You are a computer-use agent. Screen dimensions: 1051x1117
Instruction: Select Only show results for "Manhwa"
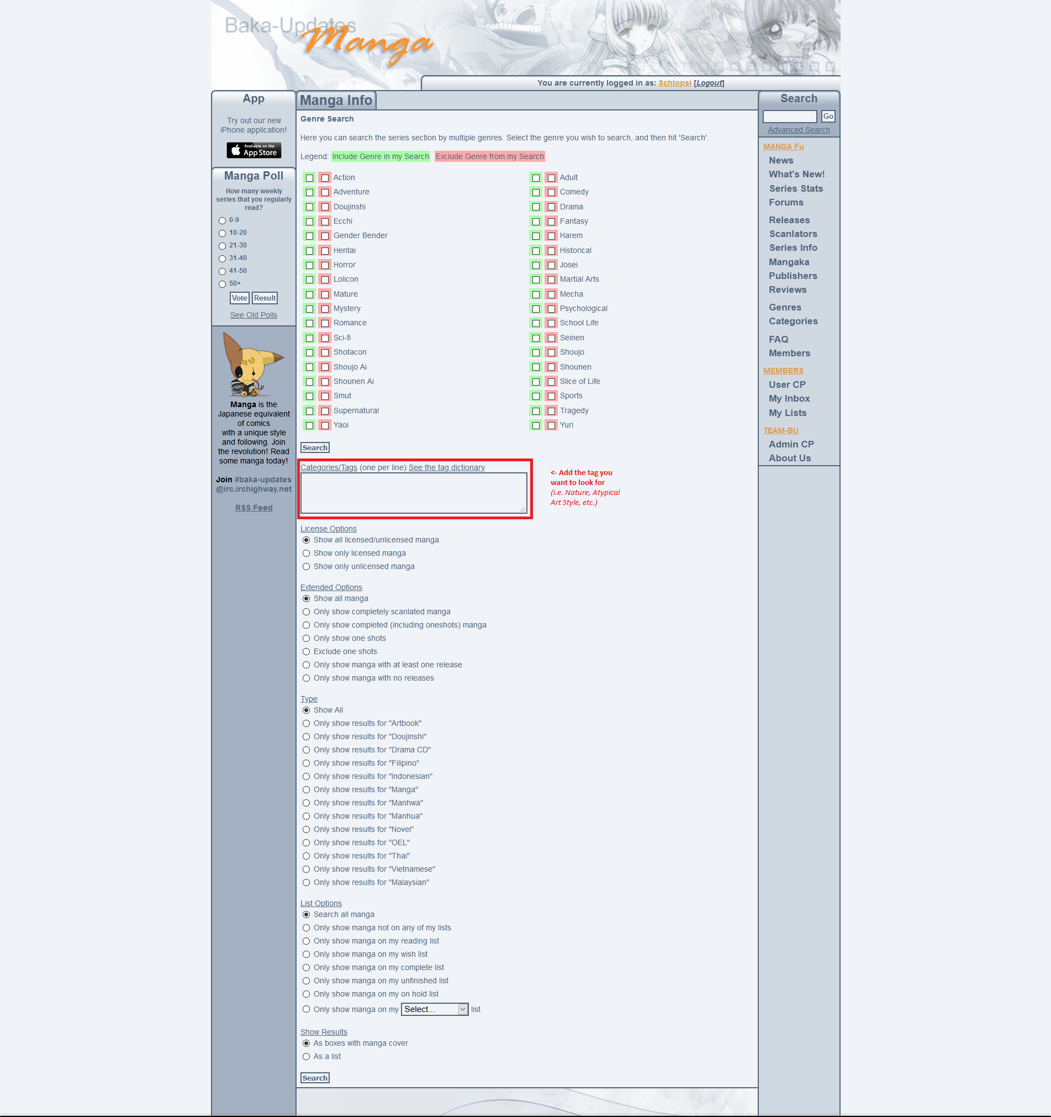click(x=306, y=803)
